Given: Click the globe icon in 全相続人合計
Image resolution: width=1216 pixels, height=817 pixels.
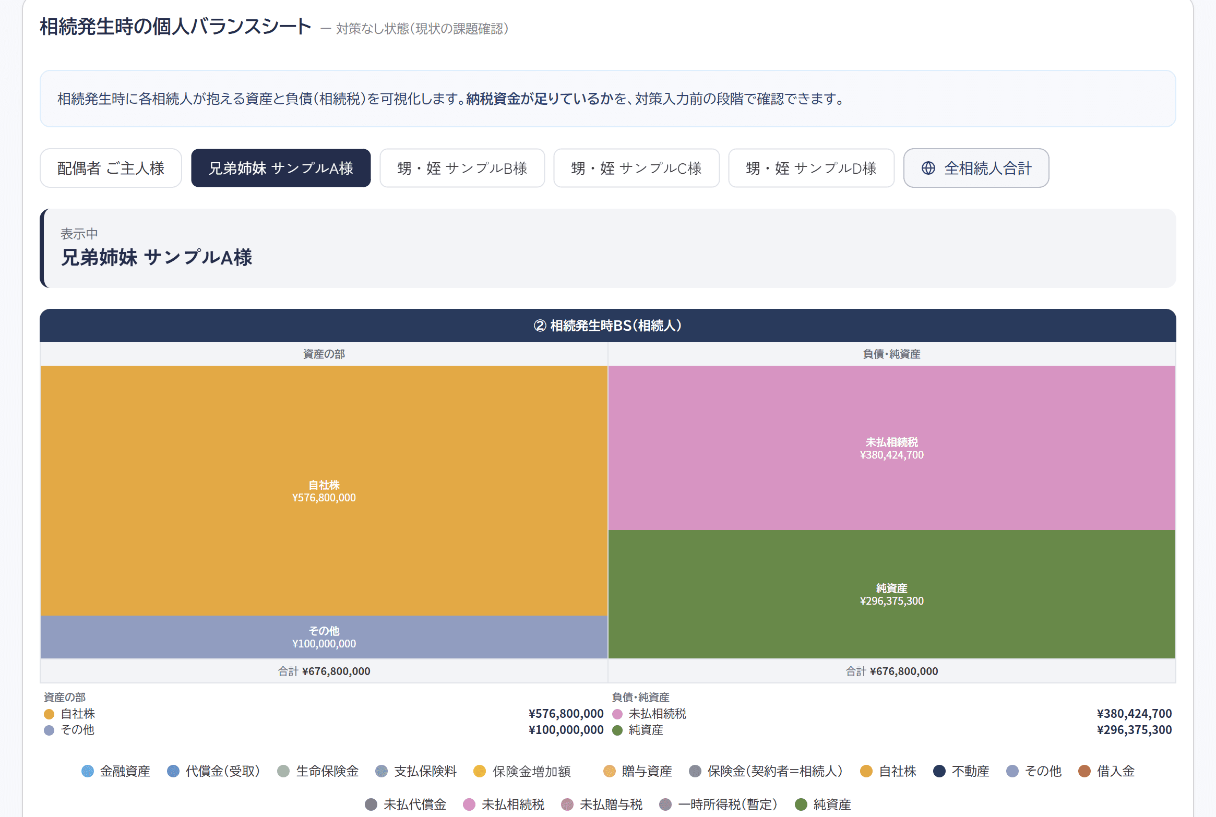Looking at the screenshot, I should pos(928,168).
